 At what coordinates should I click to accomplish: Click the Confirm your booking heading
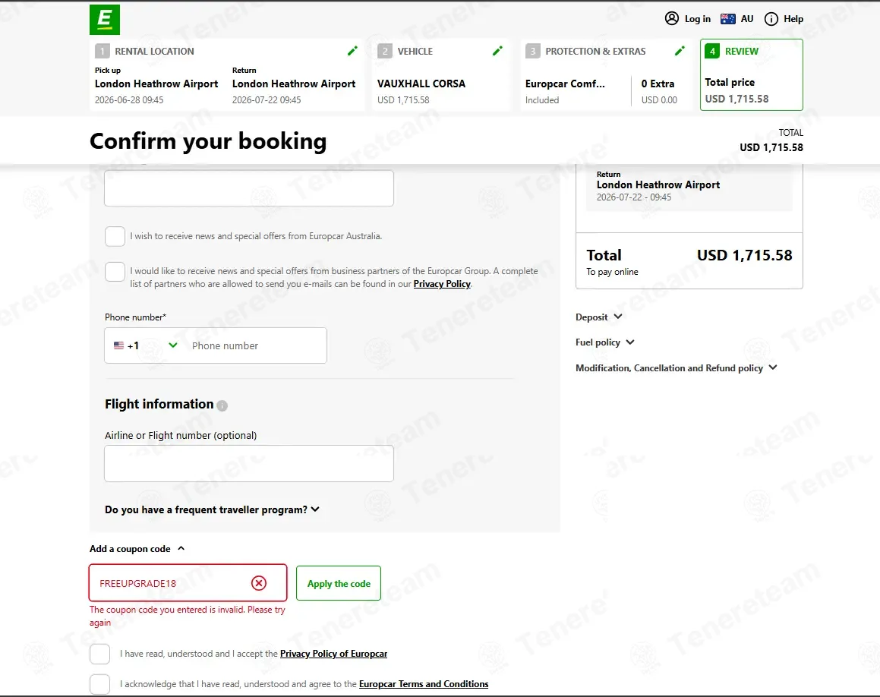(x=208, y=141)
